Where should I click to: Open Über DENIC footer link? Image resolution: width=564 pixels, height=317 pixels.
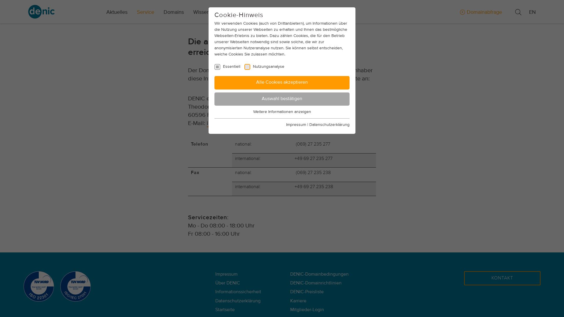click(228, 283)
